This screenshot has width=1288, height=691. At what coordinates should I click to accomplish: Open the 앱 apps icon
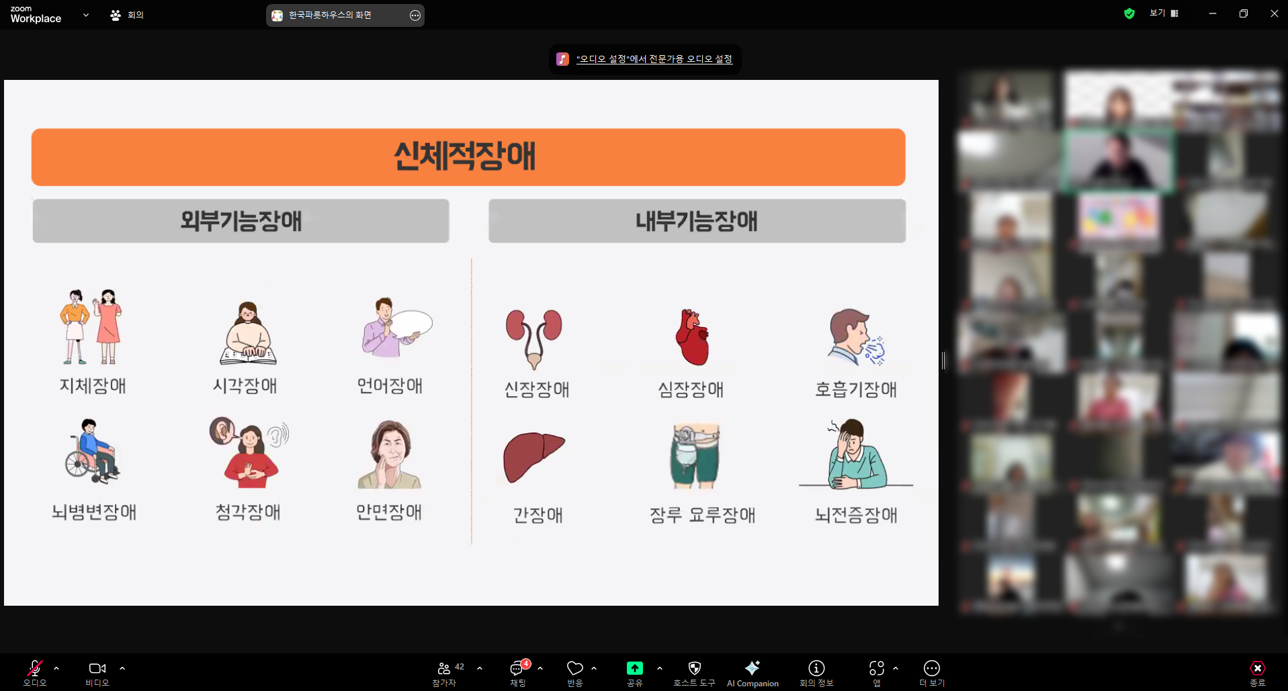pyautogui.click(x=876, y=672)
